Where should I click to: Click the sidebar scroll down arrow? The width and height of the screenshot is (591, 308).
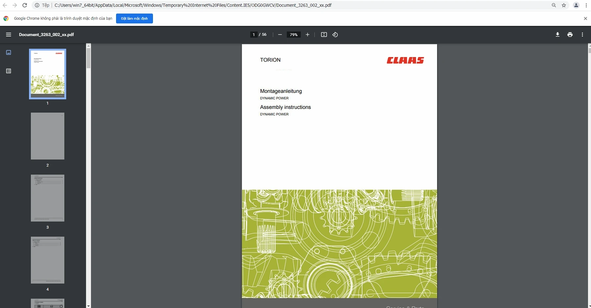click(x=88, y=306)
